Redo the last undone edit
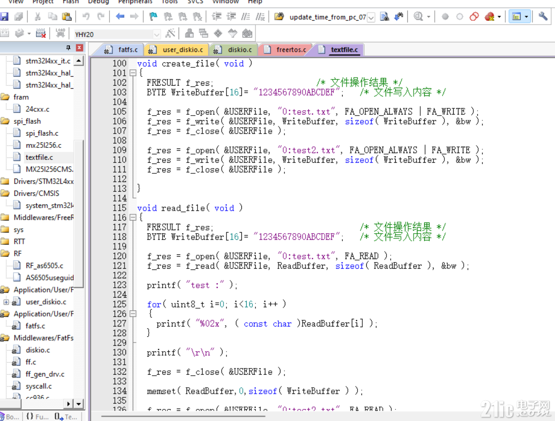This screenshot has height=421, width=555. pos(100,16)
